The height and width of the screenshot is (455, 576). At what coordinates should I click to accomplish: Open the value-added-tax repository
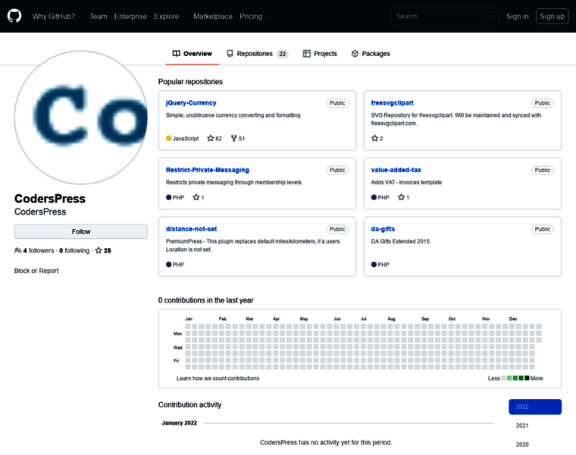point(396,170)
